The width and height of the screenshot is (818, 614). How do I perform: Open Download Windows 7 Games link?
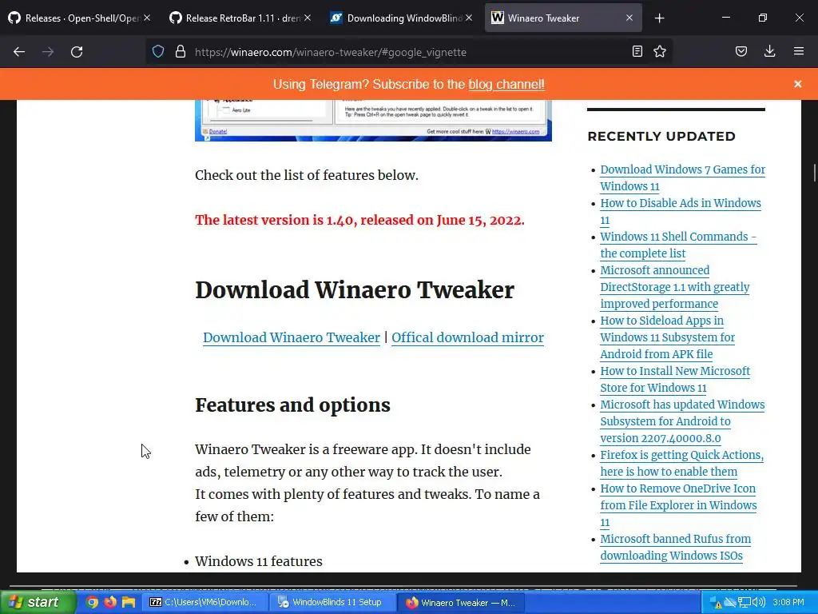click(x=682, y=178)
